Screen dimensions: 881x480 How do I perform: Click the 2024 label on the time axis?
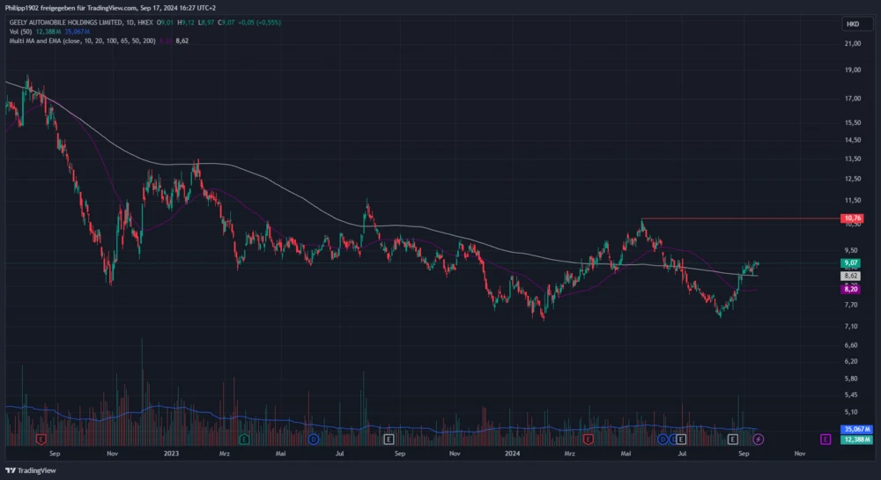[514, 454]
